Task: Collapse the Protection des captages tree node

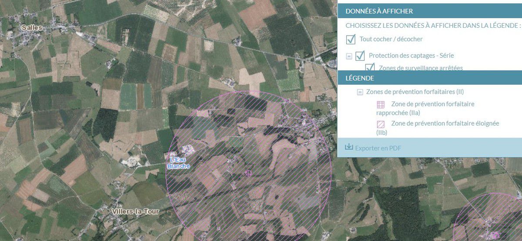Action: click(x=349, y=56)
